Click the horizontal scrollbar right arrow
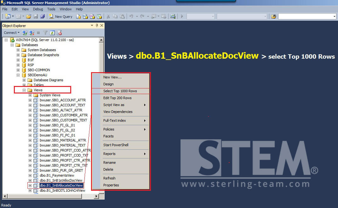 click(x=97, y=196)
